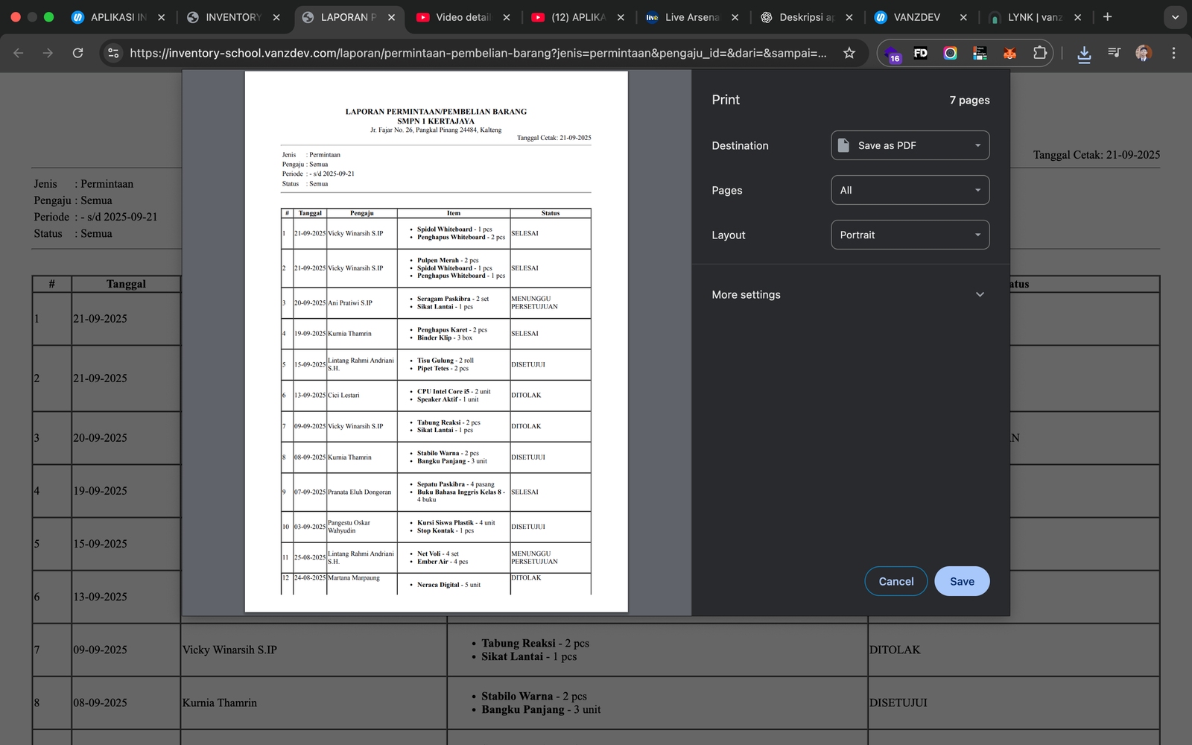Open the Chrome three-dot menu
This screenshot has width=1192, height=745.
coord(1173,53)
